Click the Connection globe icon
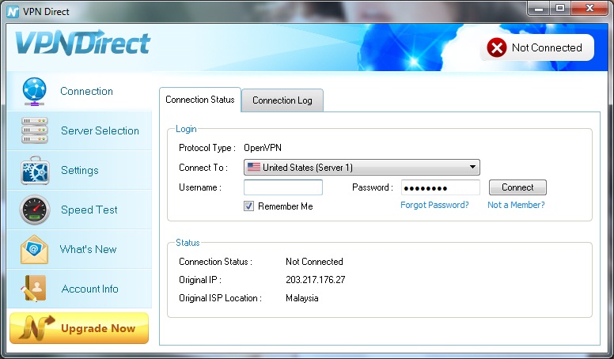The width and height of the screenshot is (614, 359). coord(35,92)
